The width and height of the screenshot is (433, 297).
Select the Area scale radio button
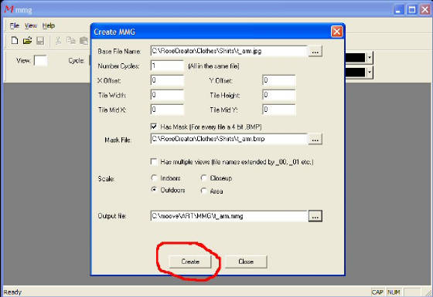204,191
